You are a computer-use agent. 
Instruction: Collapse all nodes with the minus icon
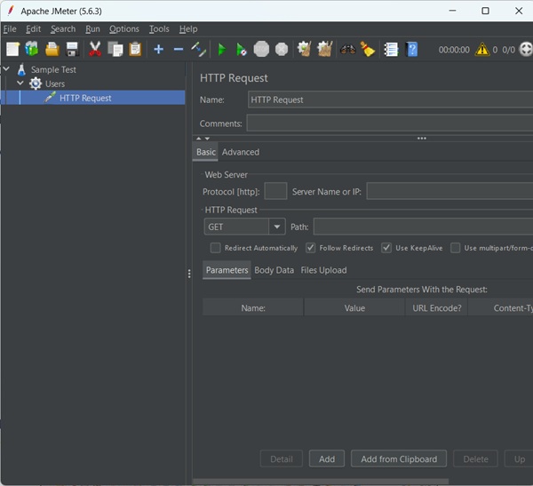pos(179,50)
